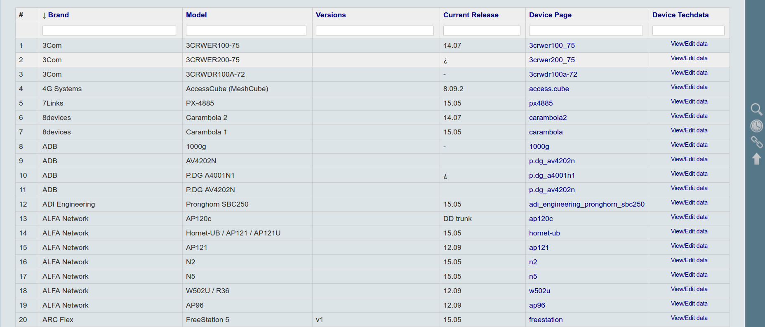Viewport: 765px width, 327px height.
Task: Sort by the Model column header
Action: click(196, 15)
